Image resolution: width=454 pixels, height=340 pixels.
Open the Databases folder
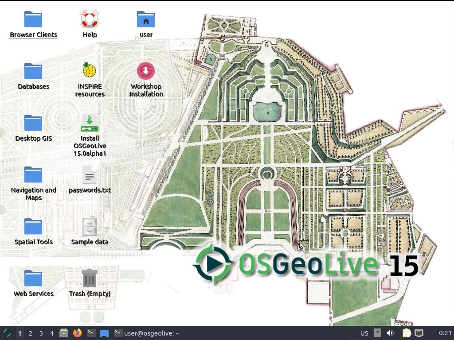tap(33, 71)
